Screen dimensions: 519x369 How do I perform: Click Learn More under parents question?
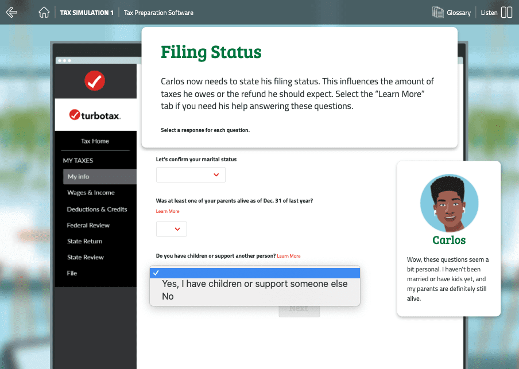168,211
